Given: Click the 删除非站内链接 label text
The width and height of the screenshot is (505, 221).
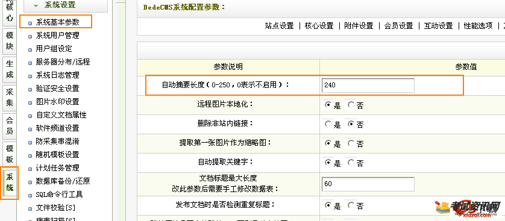Looking at the screenshot, I should click(225, 123).
